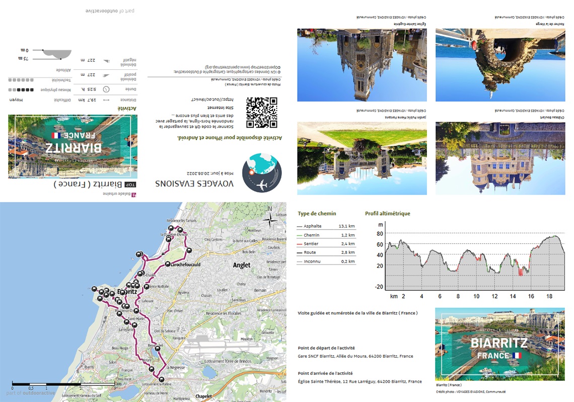Viewport: 574px width, 402px height.
Task: Click the ascent triangle icon beside Dénivelé positif
Action: (x=106, y=76)
